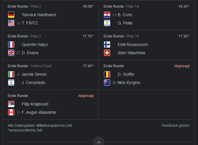Click the French flag next to Quentin Halys
Screen dimensions: 198x145
pyautogui.click(x=11, y=45)
